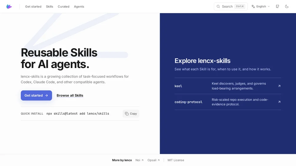
Task: Open the keel skill entry
Action: click(228, 86)
